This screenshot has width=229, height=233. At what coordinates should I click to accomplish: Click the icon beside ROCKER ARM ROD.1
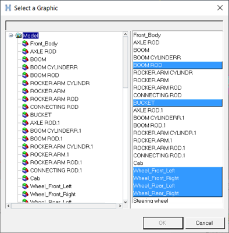(25, 162)
